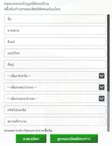Click into the อีเมล์ email field
Image resolution: width=112 pixels, height=146 pixels.
55,42
